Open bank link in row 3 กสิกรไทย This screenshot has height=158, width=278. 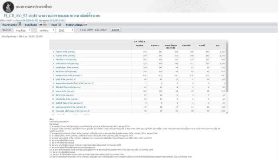(66, 59)
